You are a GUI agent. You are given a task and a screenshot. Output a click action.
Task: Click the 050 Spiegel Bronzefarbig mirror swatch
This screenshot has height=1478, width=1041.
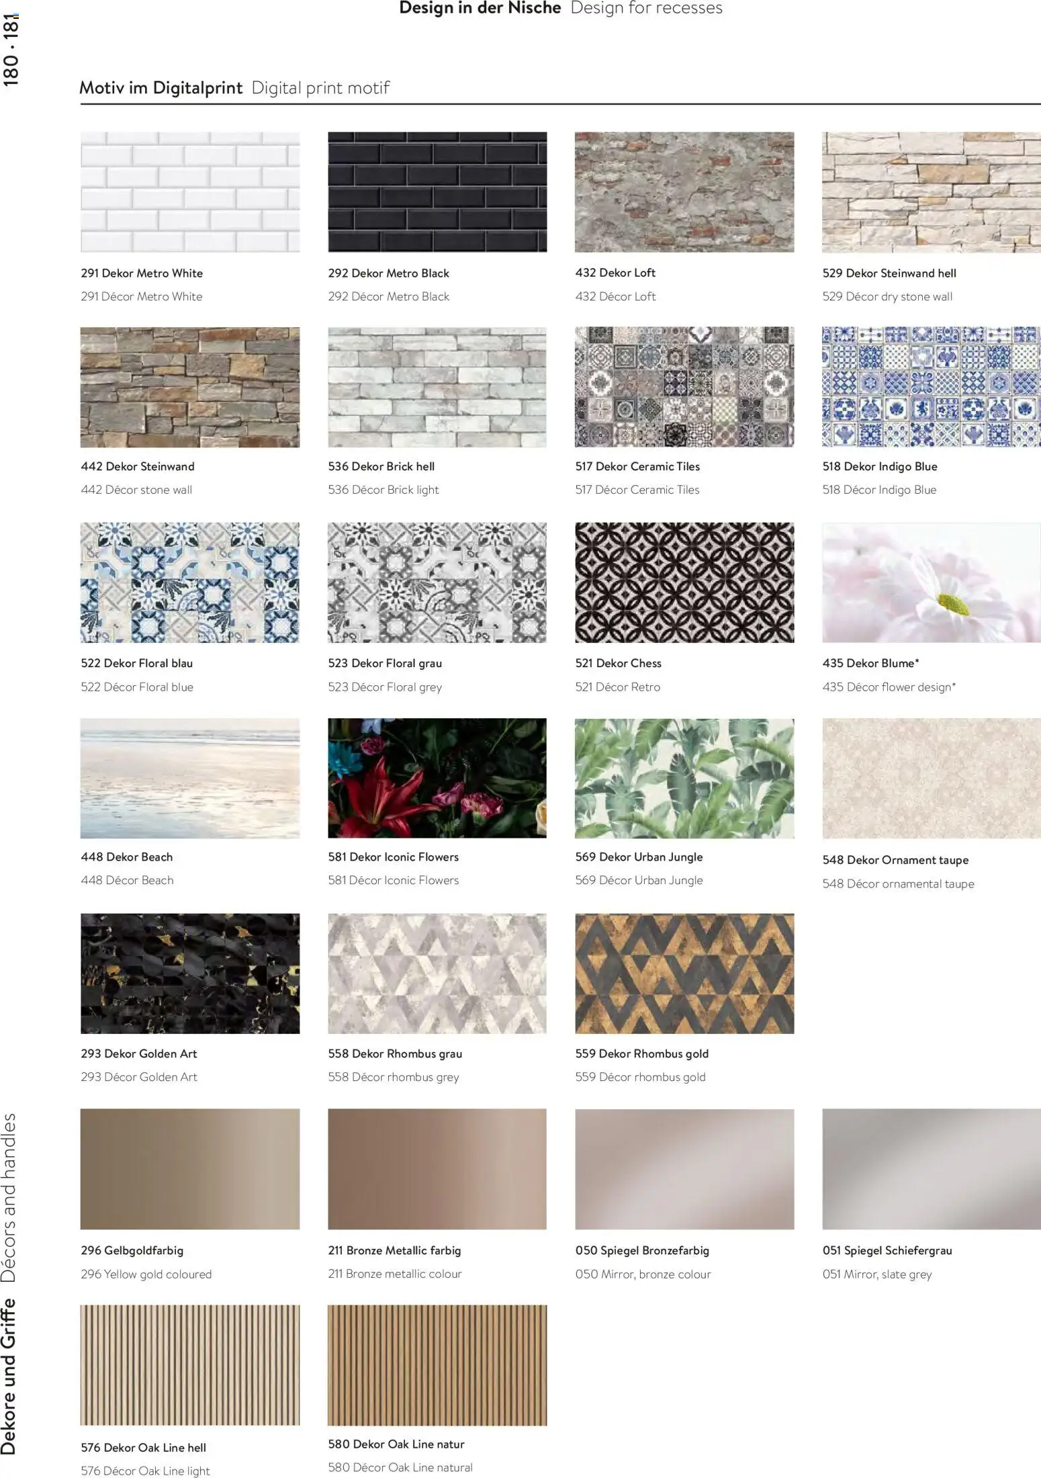pyautogui.click(x=684, y=1169)
